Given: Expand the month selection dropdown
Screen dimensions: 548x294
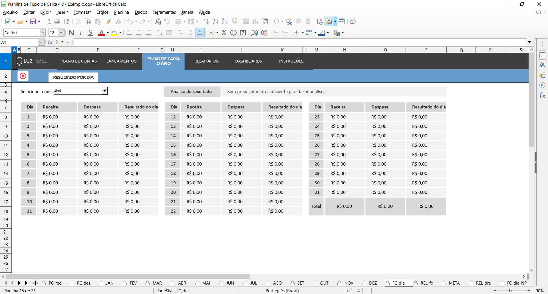Looking at the screenshot, I should click(105, 91).
